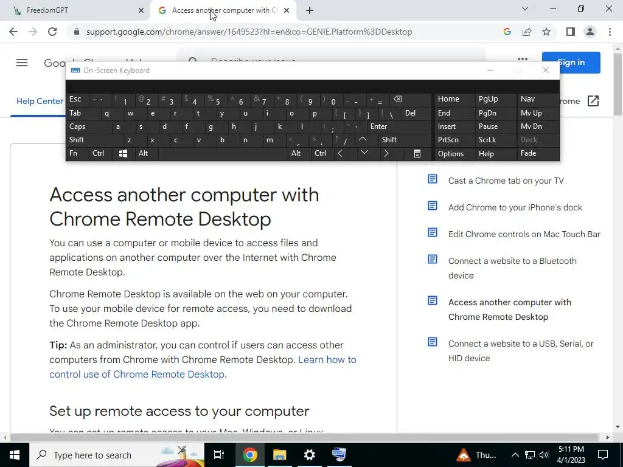Click the Nav key on On-Screen Keyboard
The width and height of the screenshot is (623, 467).
pyautogui.click(x=538, y=99)
